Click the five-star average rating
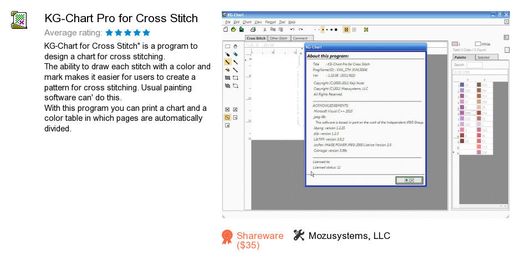 tap(128, 33)
